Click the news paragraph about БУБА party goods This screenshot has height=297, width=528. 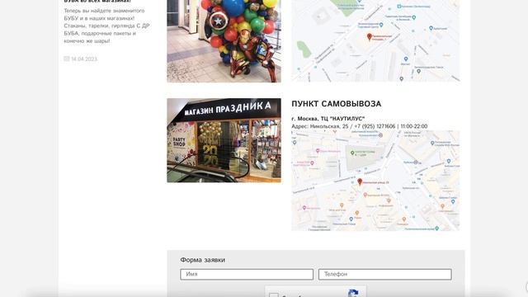click(x=106, y=26)
